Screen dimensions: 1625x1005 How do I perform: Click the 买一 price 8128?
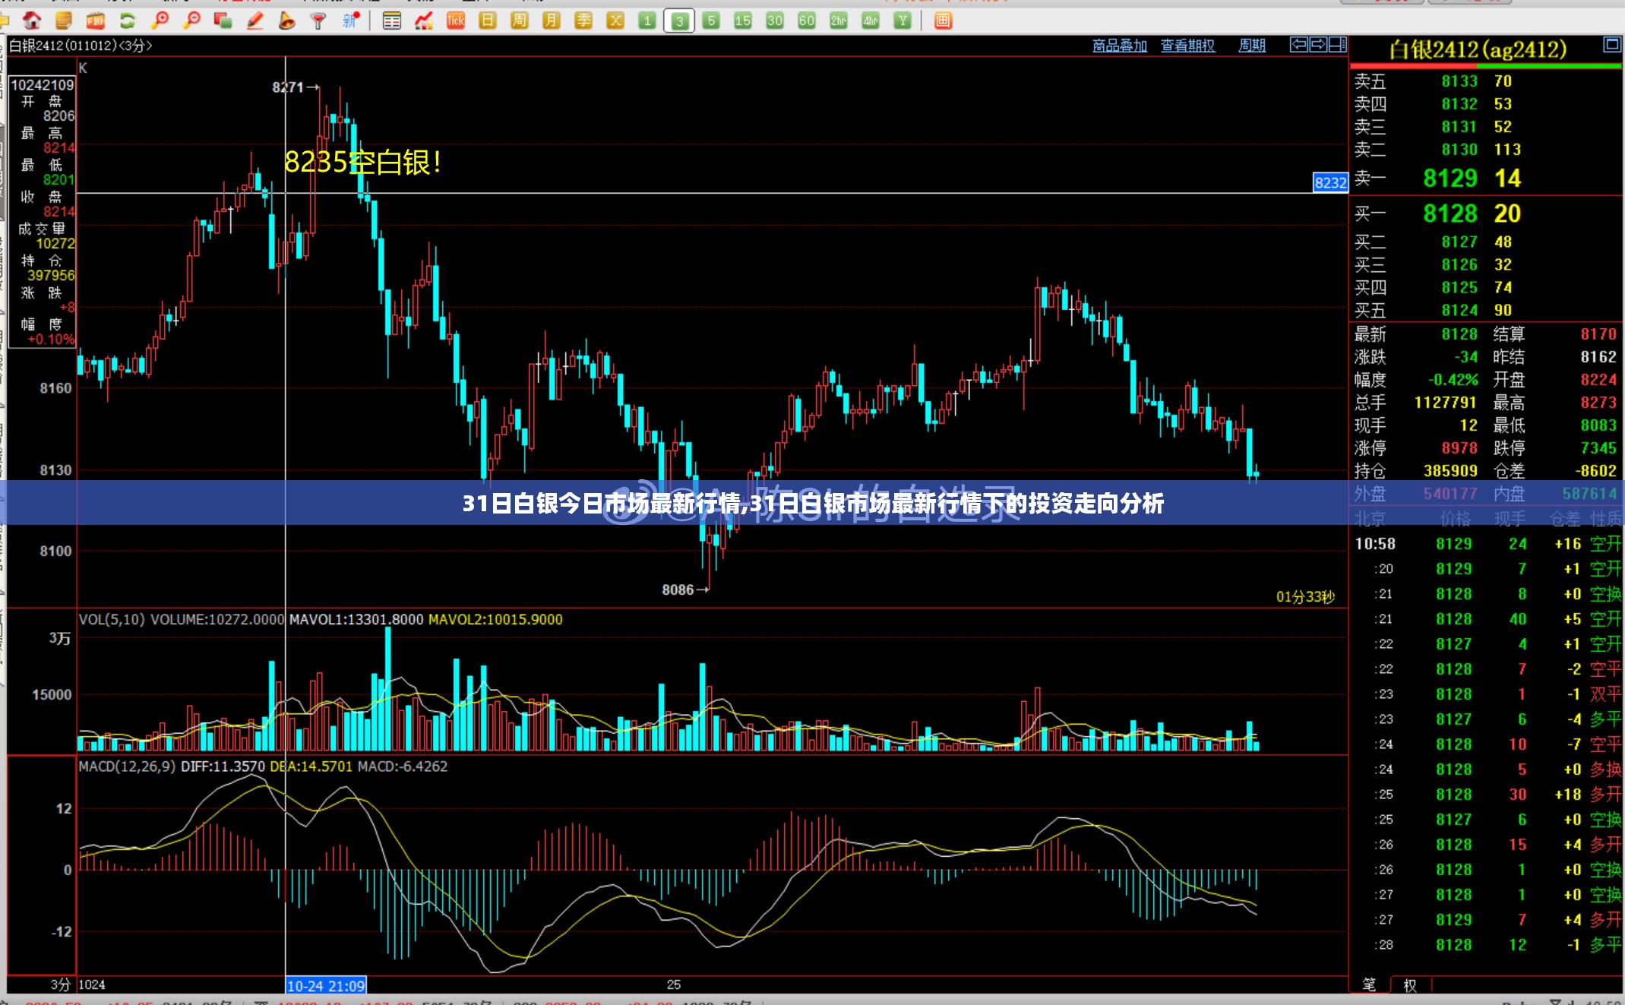point(1450,214)
